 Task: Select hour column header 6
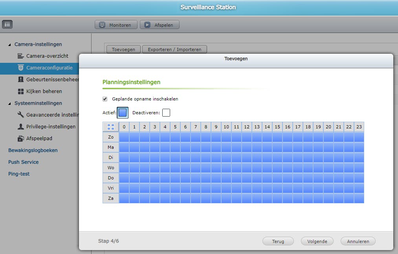click(185, 127)
